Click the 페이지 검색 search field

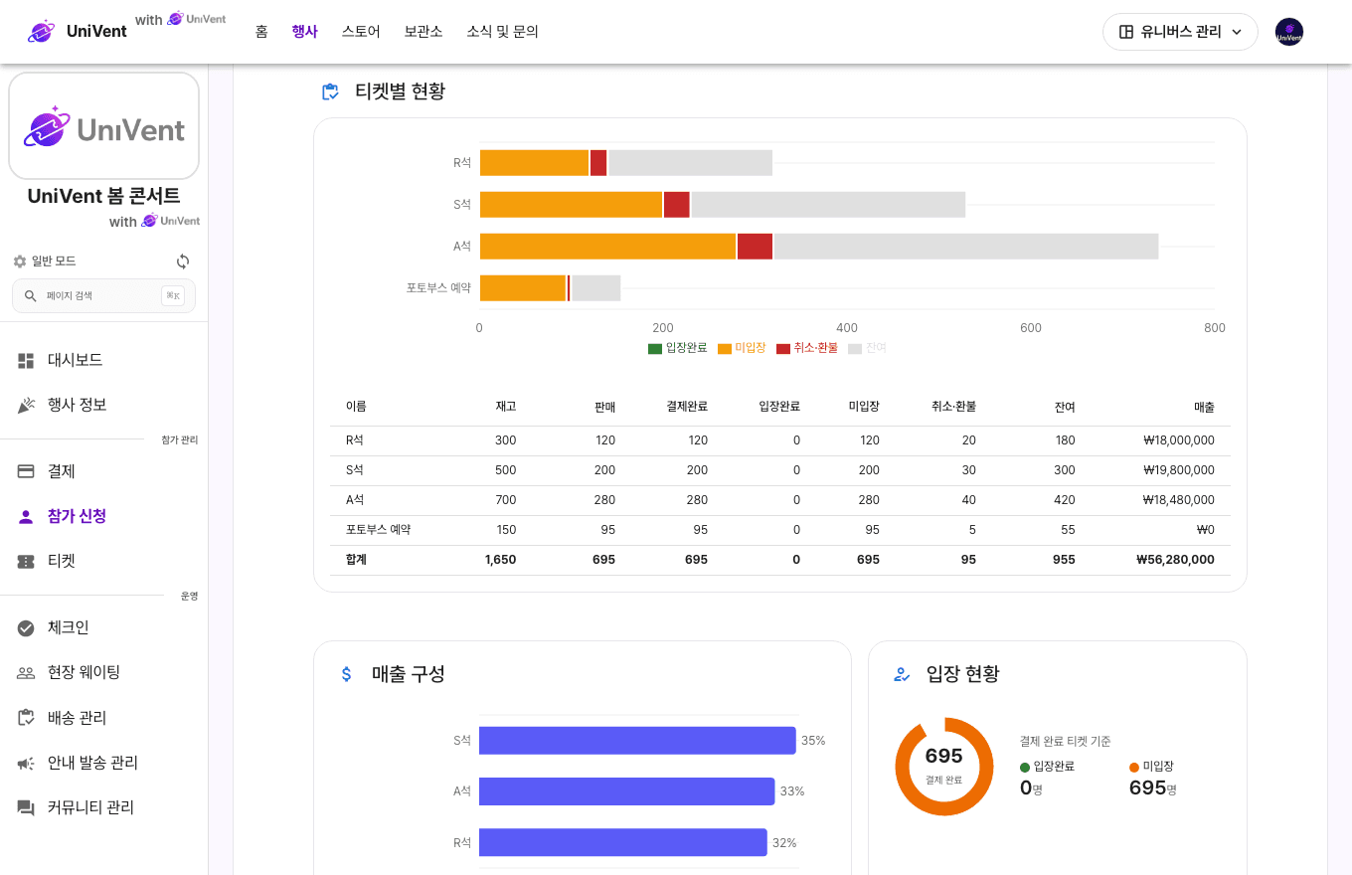coord(103,296)
